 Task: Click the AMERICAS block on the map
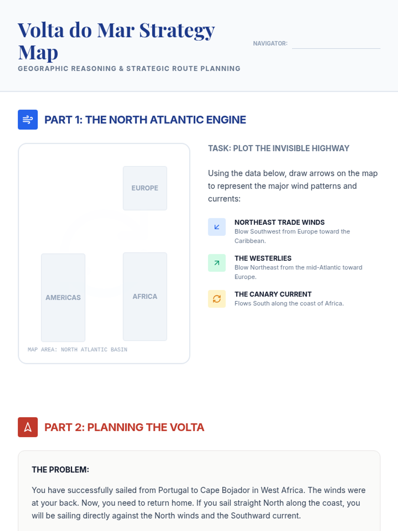point(63,298)
